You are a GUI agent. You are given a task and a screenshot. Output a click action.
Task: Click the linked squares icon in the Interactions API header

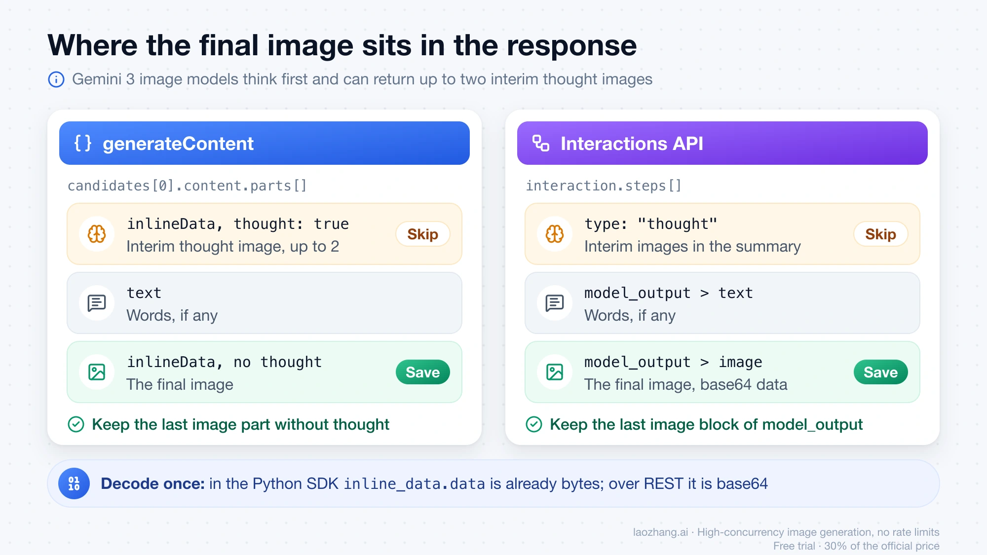coord(541,143)
